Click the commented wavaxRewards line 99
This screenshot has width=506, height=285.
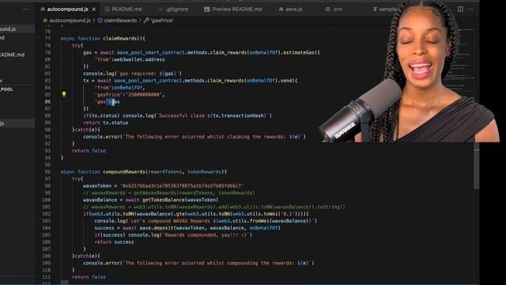[x=168, y=192]
